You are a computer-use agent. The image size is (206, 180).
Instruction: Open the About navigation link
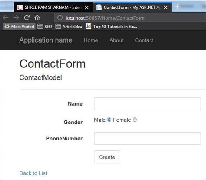point(116,40)
